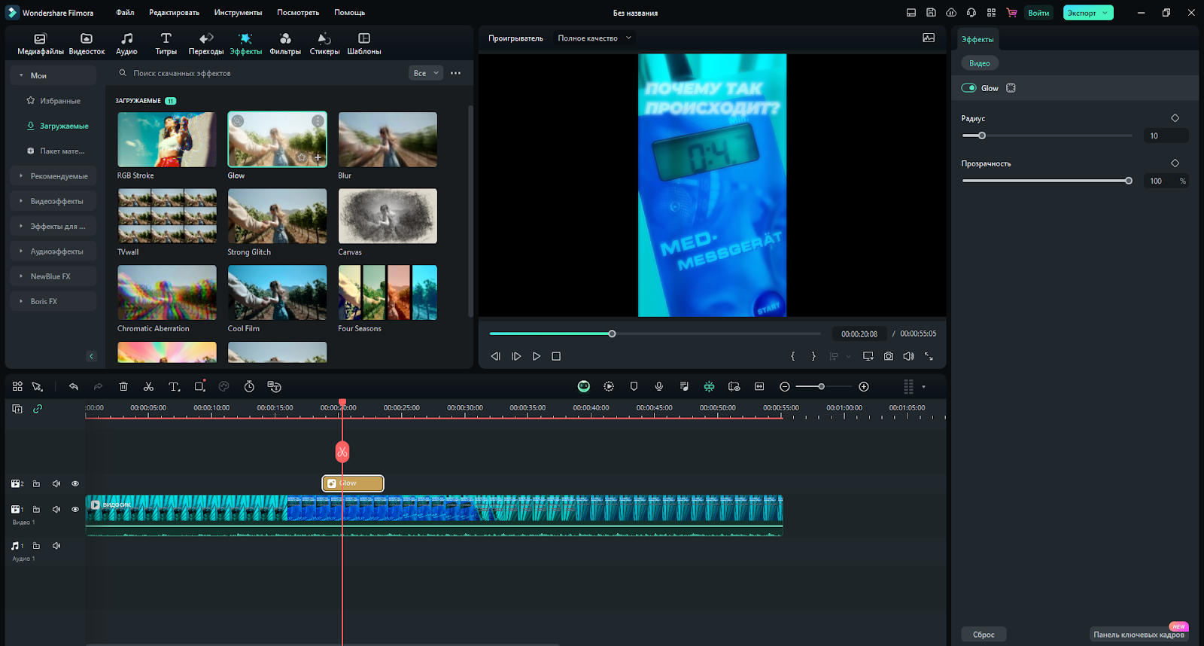The height and width of the screenshot is (646, 1204).
Task: Open the Инструменты menu
Action: tap(238, 13)
